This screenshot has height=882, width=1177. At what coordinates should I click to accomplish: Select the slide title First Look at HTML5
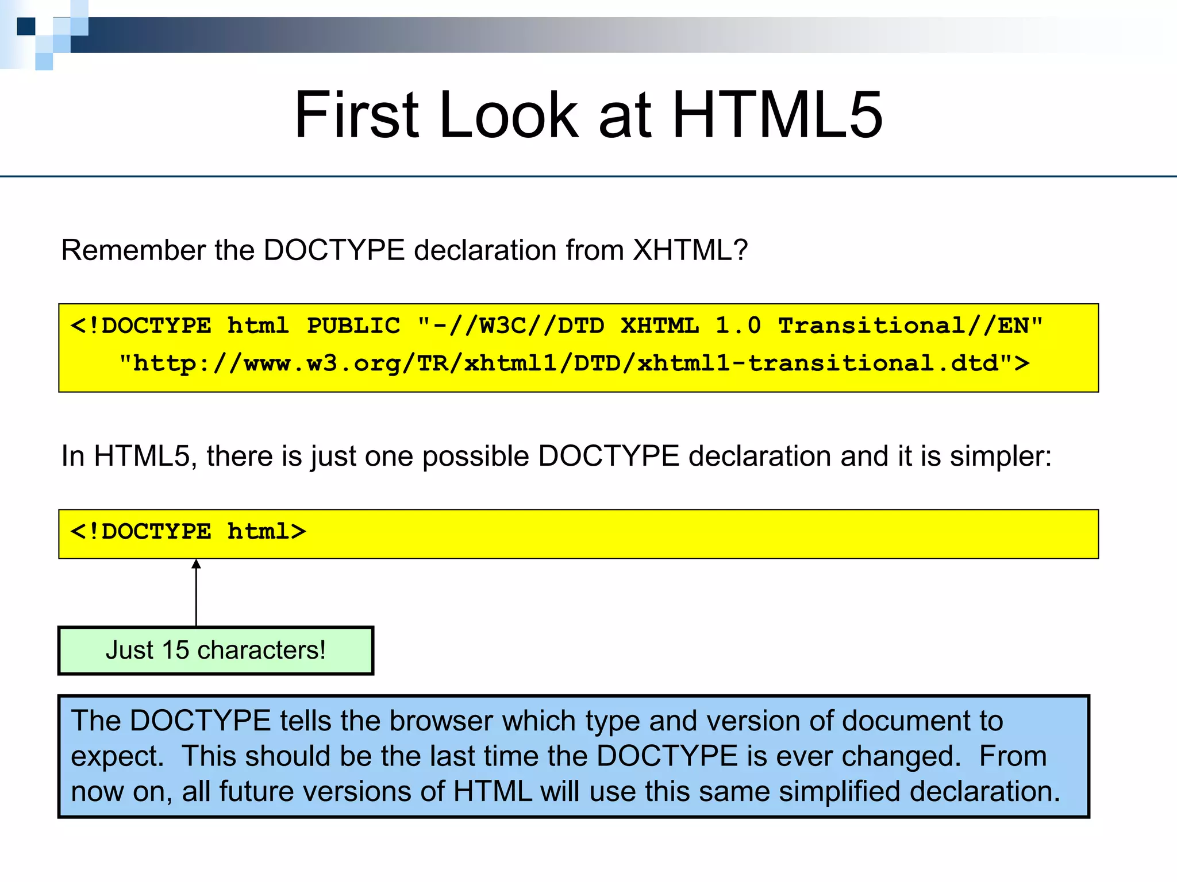(588, 115)
